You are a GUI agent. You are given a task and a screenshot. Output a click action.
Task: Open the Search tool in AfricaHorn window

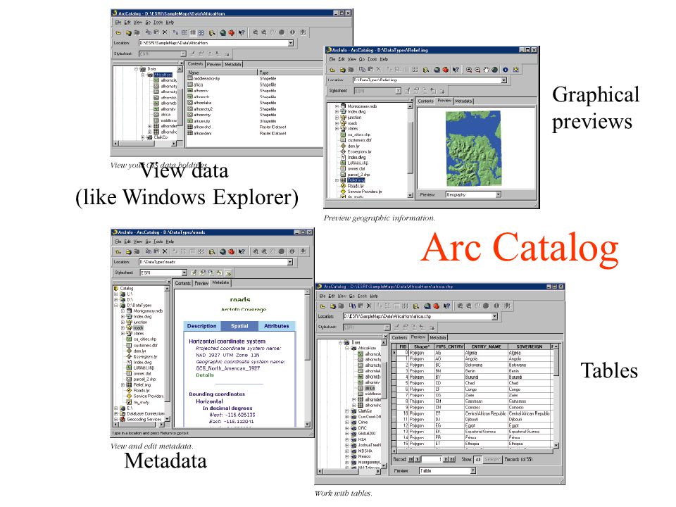click(212, 32)
